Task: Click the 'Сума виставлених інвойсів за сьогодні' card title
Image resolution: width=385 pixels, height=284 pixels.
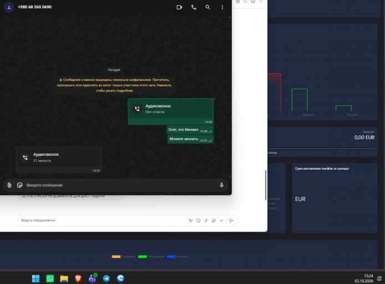Action: point(322,169)
